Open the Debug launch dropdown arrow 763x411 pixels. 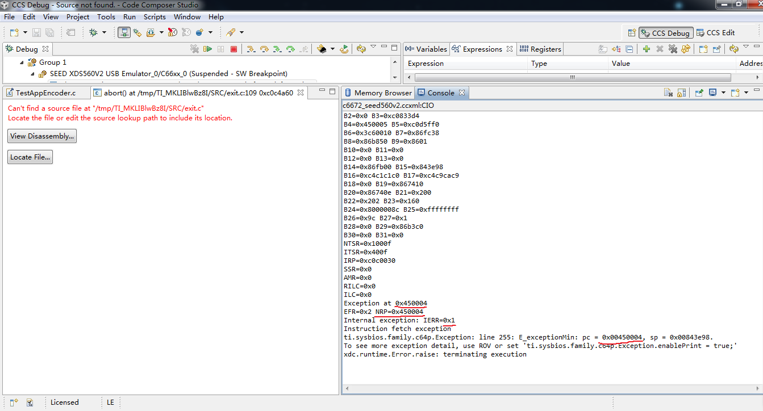pos(104,33)
